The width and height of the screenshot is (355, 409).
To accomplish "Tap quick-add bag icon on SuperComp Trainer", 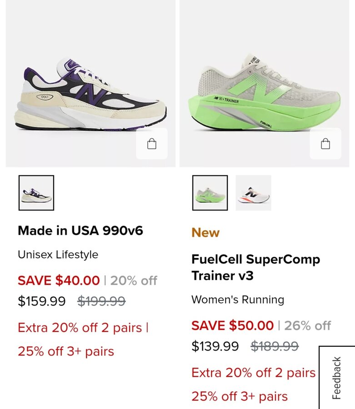I will tap(325, 144).
